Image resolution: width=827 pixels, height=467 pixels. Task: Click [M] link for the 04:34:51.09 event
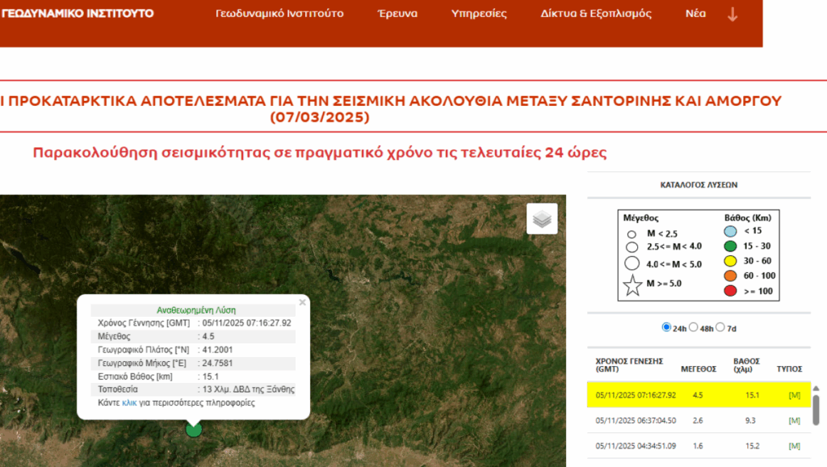[794, 446]
